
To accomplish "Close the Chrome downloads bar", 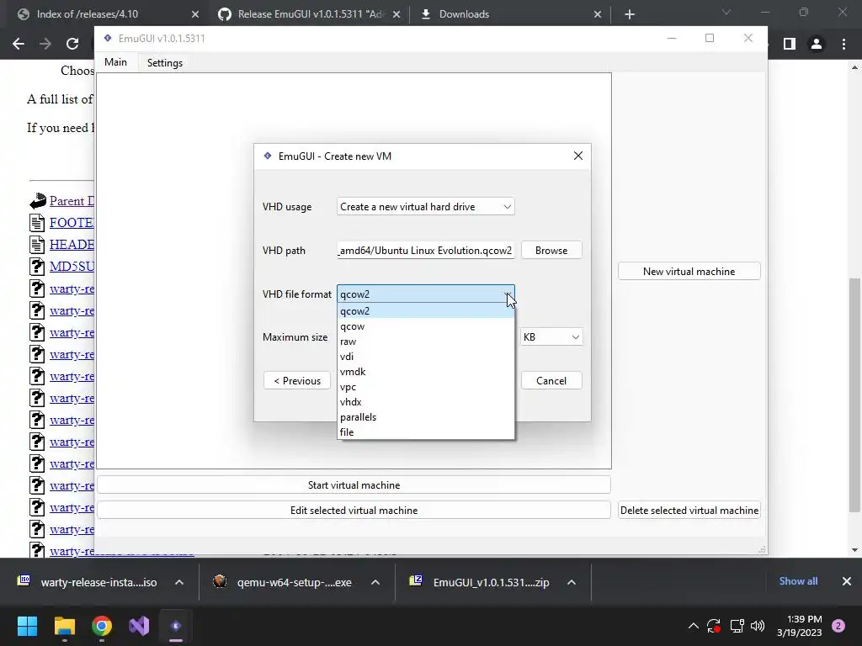I will tap(847, 581).
